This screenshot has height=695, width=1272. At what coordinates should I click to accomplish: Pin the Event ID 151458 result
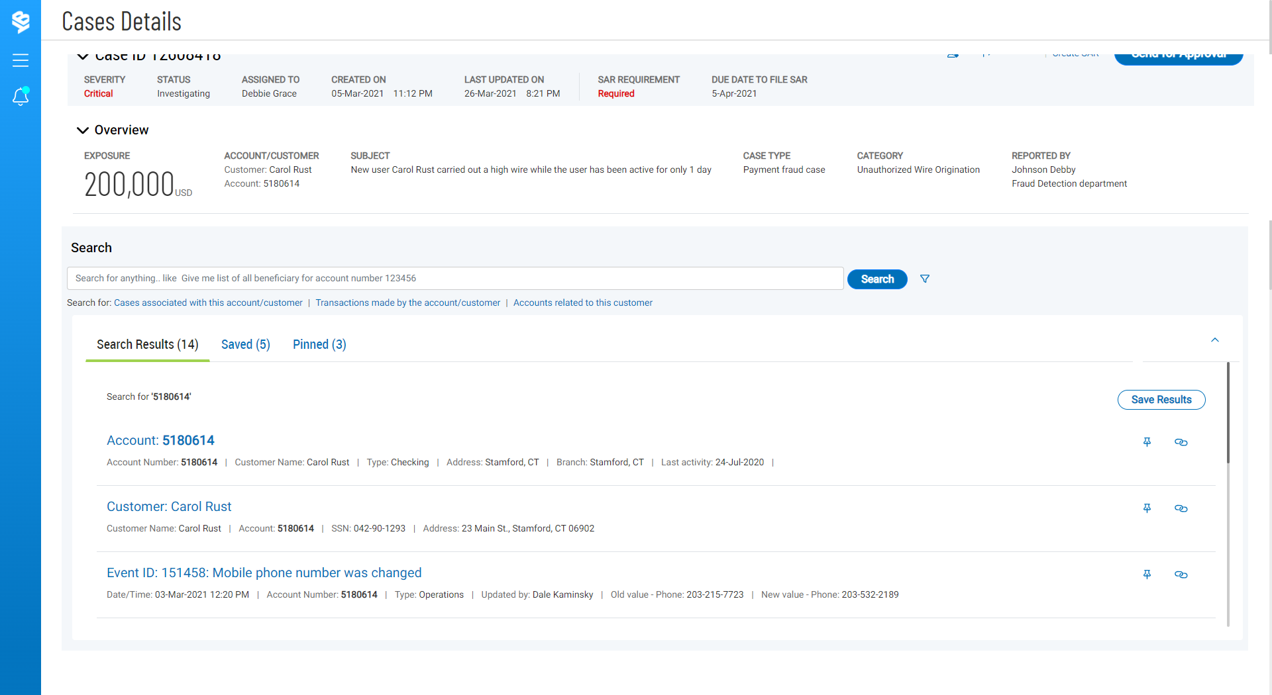click(x=1147, y=575)
